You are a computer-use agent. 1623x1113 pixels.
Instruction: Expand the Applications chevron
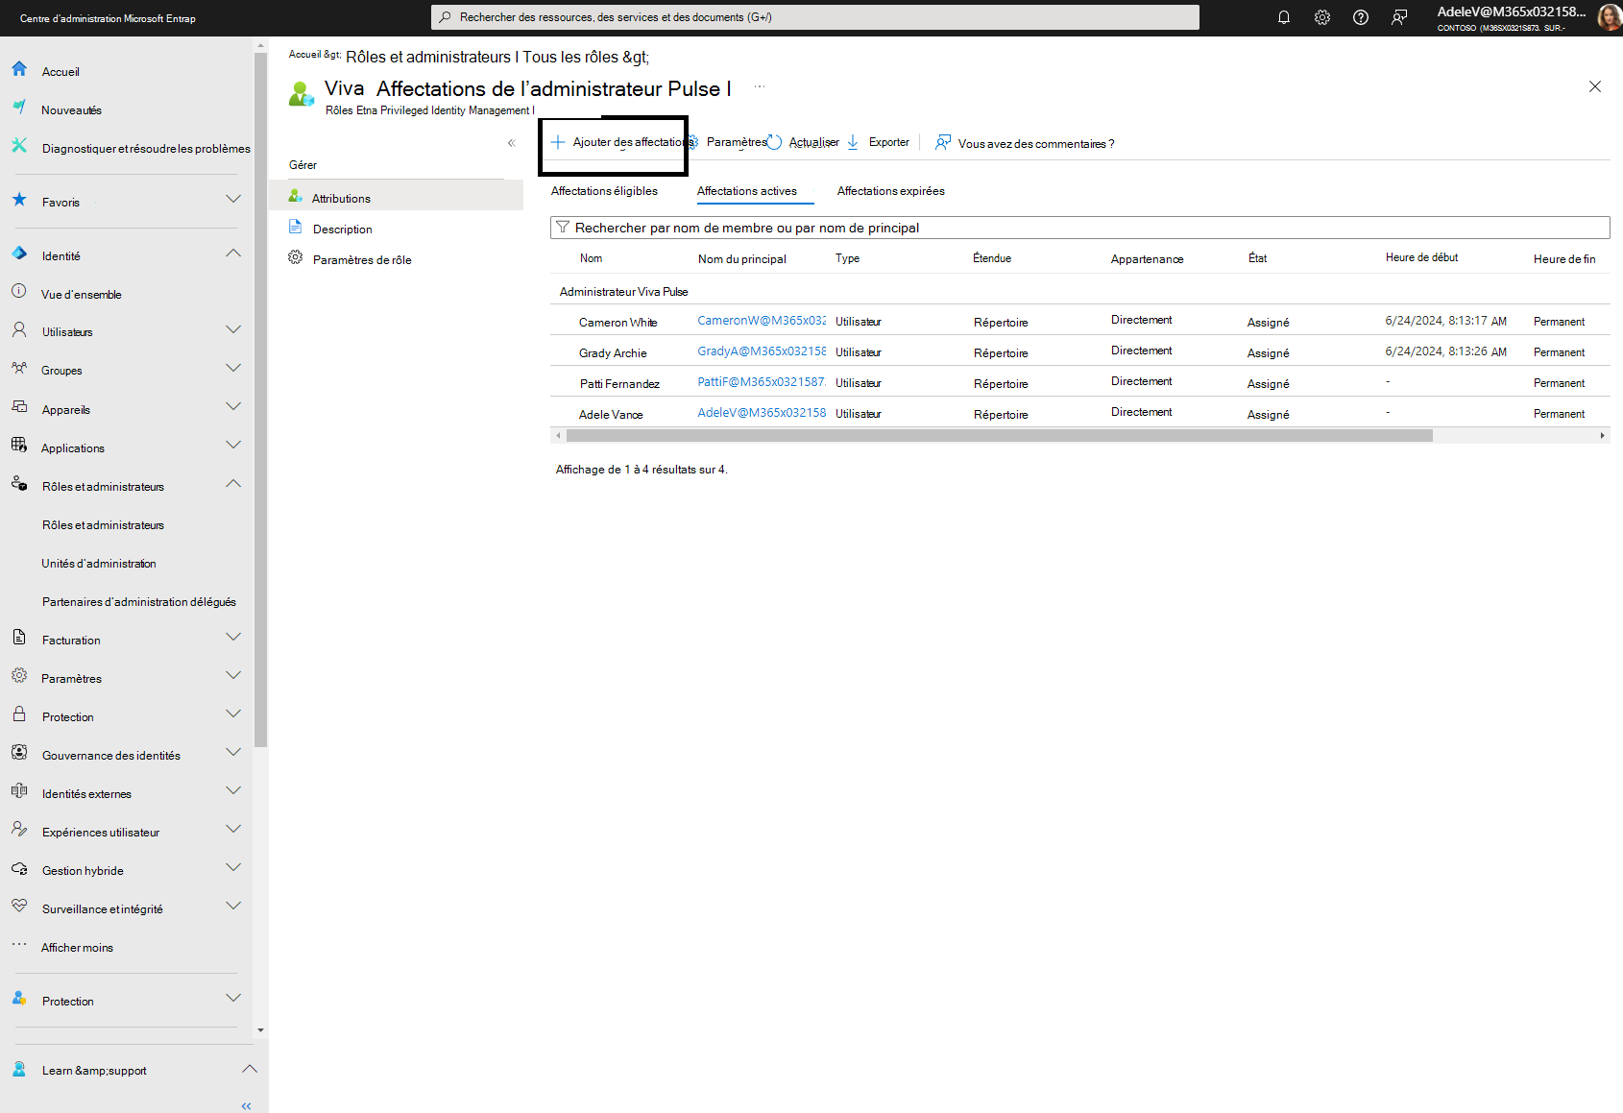(233, 445)
